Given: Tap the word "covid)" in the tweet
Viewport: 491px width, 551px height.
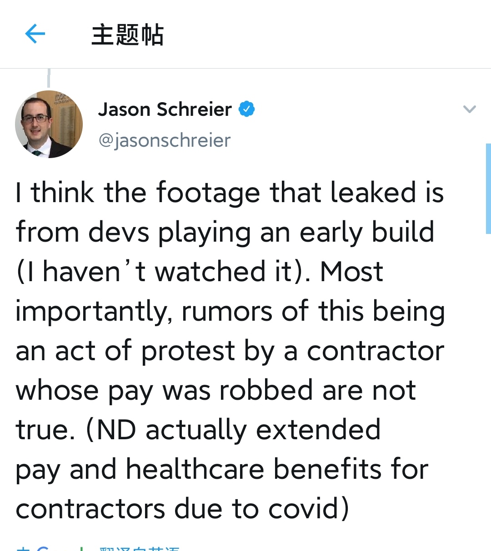Looking at the screenshot, I should (309, 508).
